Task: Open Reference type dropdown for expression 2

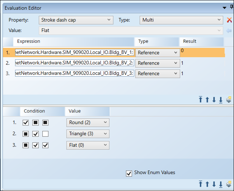Action: (158, 63)
